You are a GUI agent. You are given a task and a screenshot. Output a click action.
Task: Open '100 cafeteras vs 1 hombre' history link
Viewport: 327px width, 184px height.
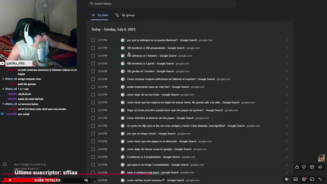[x=152, y=56]
